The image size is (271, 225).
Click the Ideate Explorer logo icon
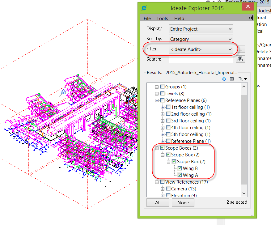coord(144,8)
